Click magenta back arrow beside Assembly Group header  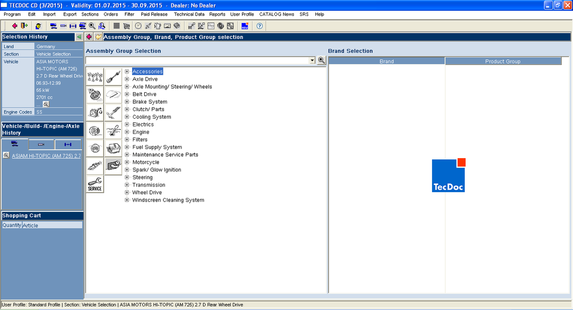point(89,37)
